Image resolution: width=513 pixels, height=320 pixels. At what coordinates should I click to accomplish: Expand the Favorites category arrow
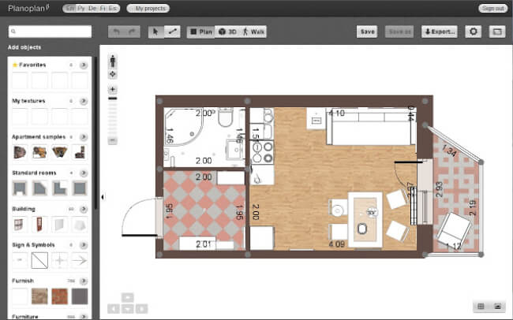(x=84, y=65)
